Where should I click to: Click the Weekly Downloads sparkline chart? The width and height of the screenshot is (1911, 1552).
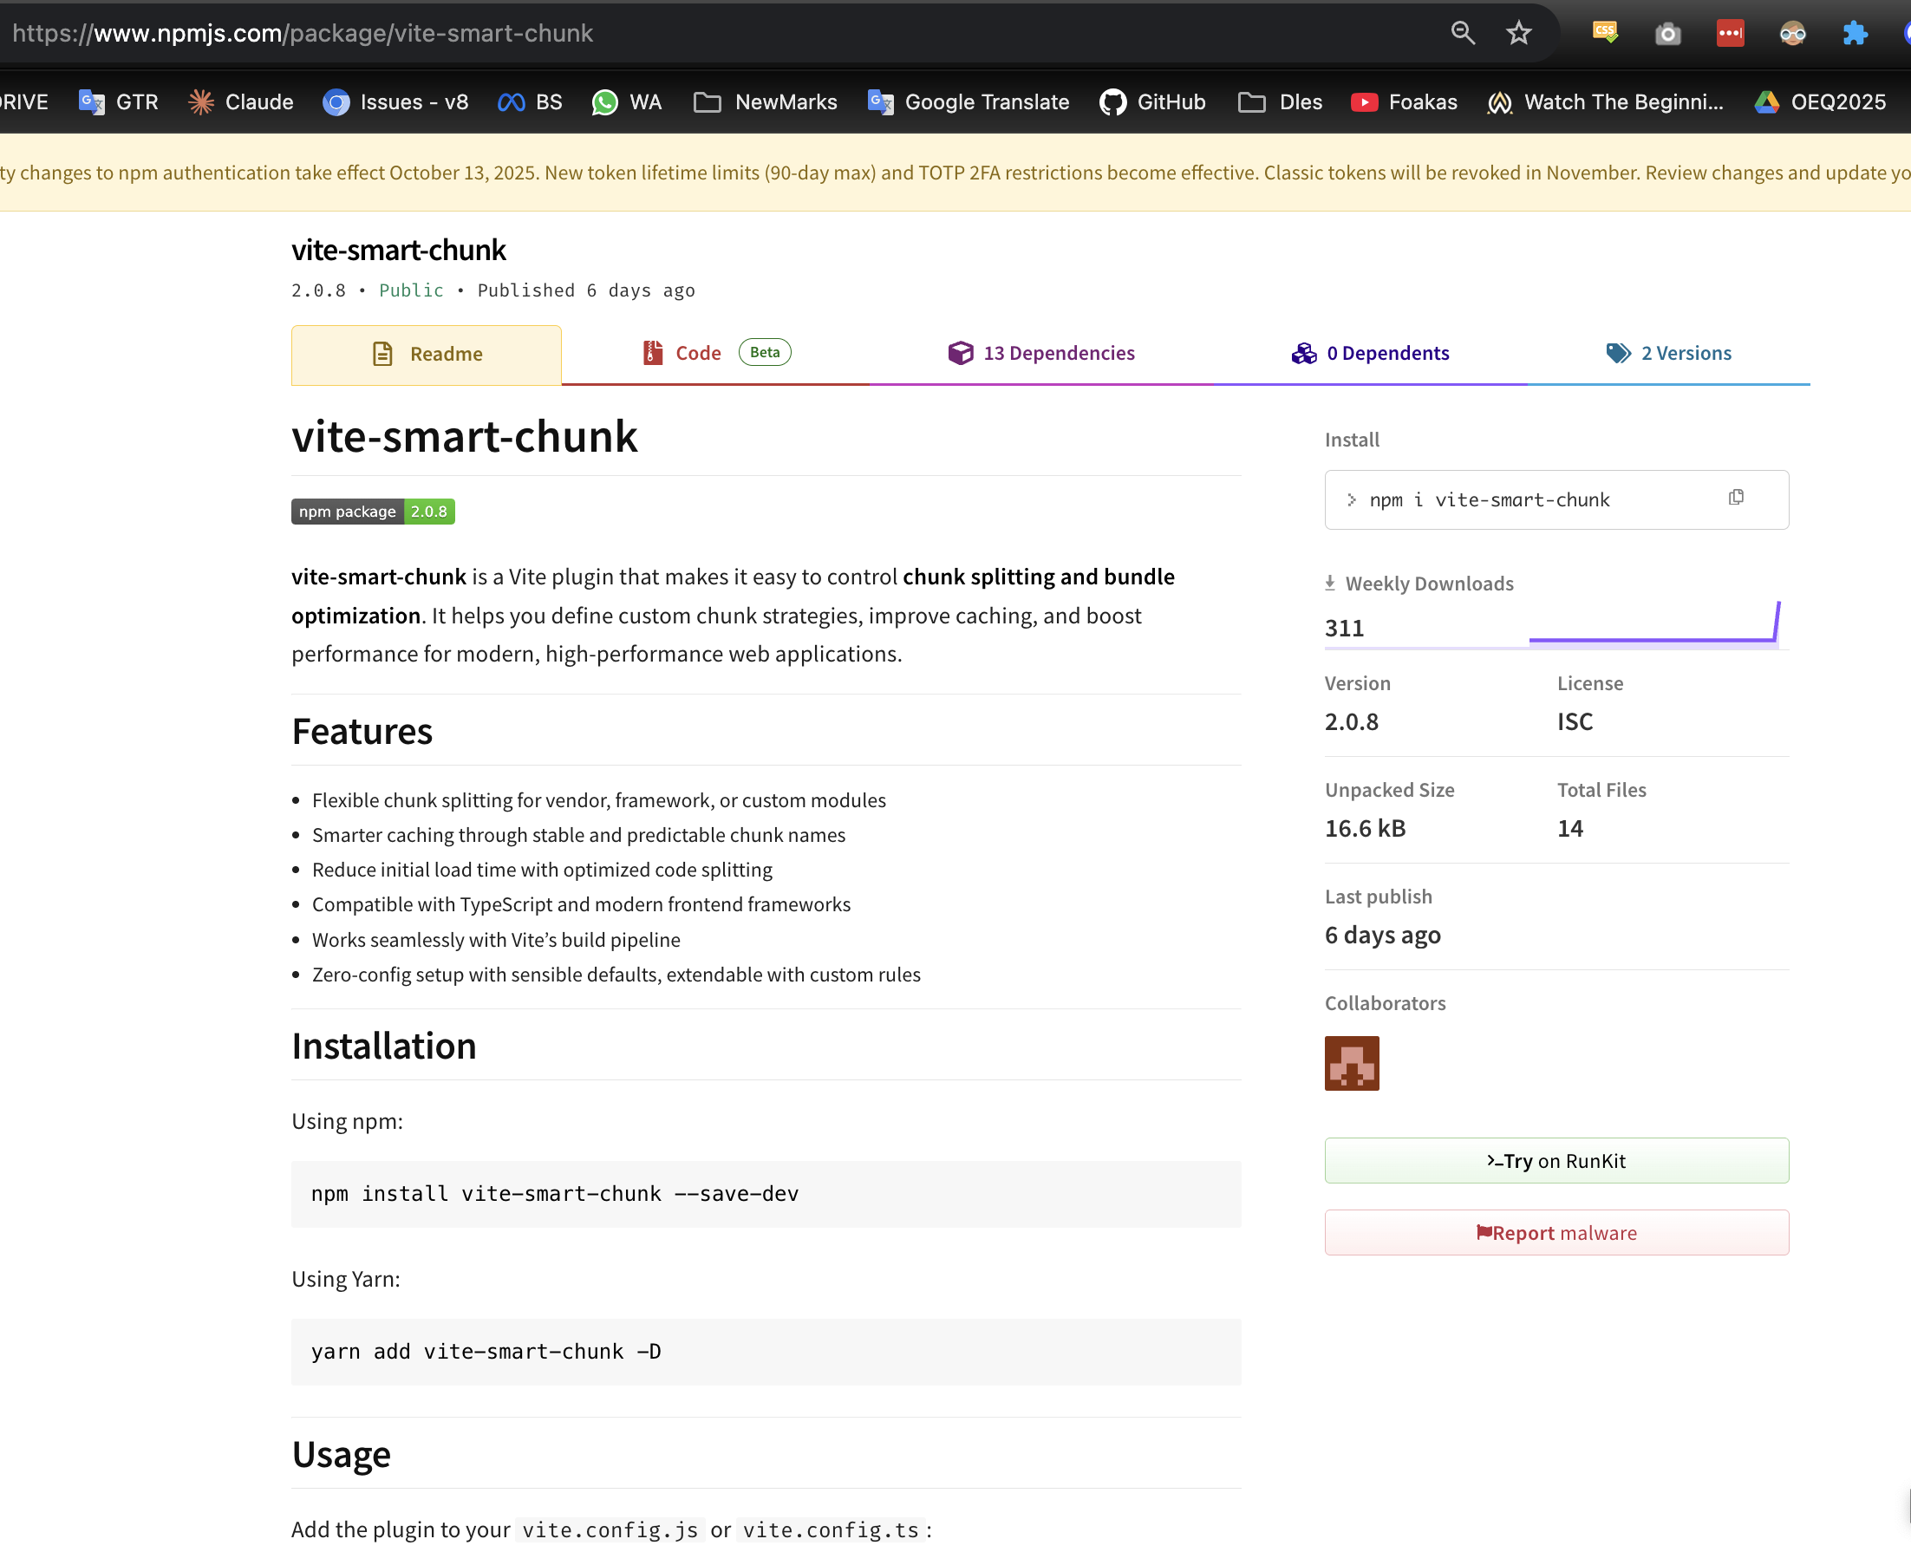pos(1653,624)
